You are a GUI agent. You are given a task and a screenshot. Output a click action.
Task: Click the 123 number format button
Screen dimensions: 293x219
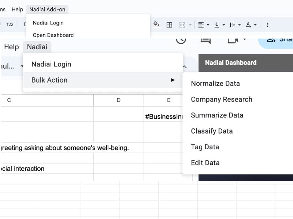tap(10, 24)
